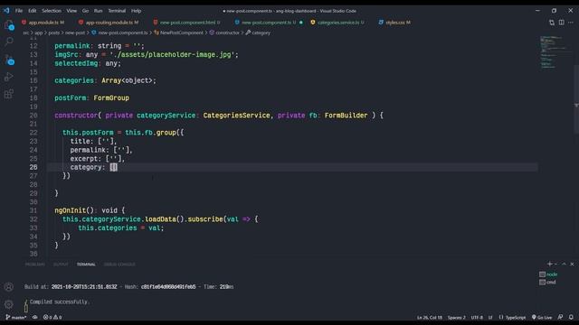Click 'LF' end-of-line selector
This screenshot has height=325, width=579.
(x=490, y=317)
